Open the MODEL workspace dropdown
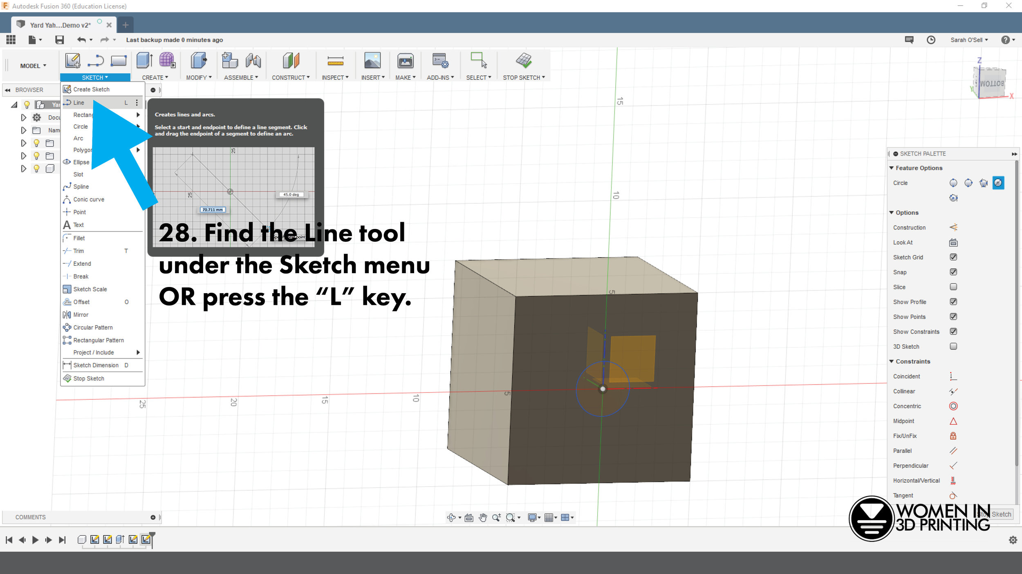The width and height of the screenshot is (1022, 574). (33, 66)
